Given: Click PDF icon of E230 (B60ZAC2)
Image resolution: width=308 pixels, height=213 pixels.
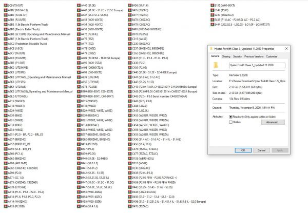Looking at the screenshot, I should point(213,15).
